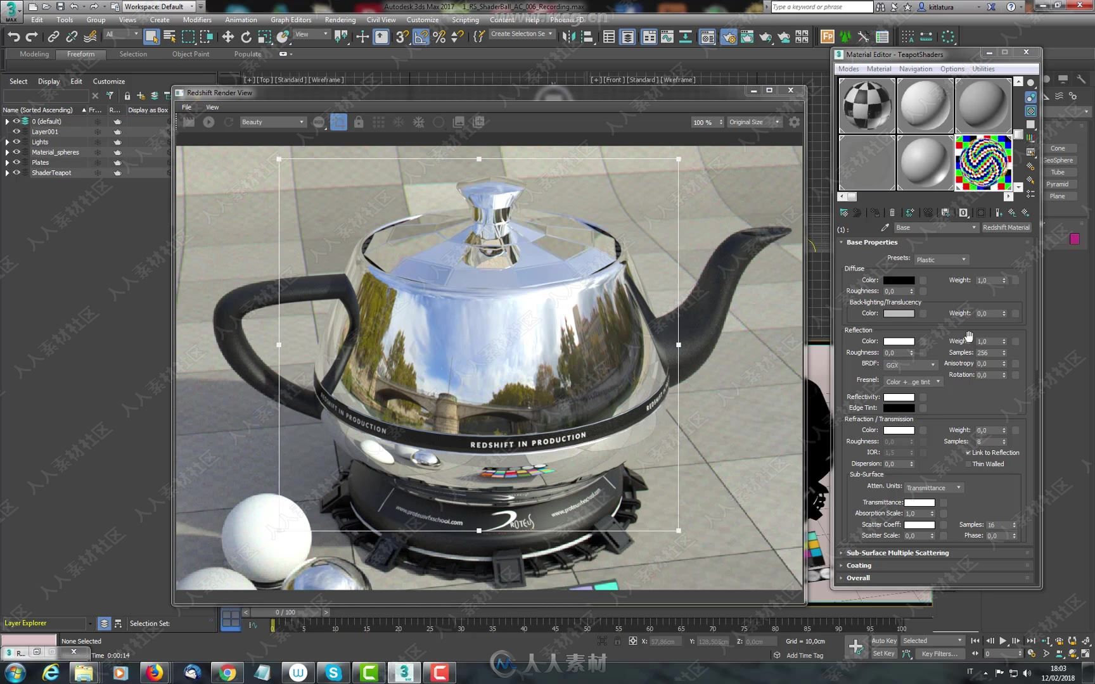Image resolution: width=1095 pixels, height=684 pixels.
Task: Open Render Setup teapot icon
Action: (729, 37)
